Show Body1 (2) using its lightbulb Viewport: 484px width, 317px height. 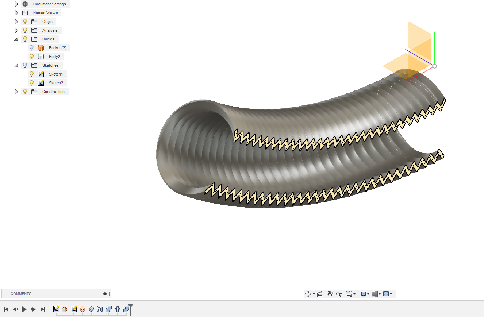click(x=32, y=48)
